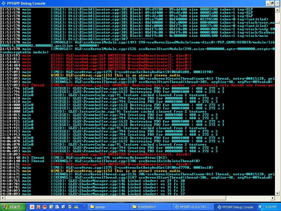Expand the hidden quick launch items chevron
Image resolution: width=281 pixels, height=211 pixels.
coord(84,205)
